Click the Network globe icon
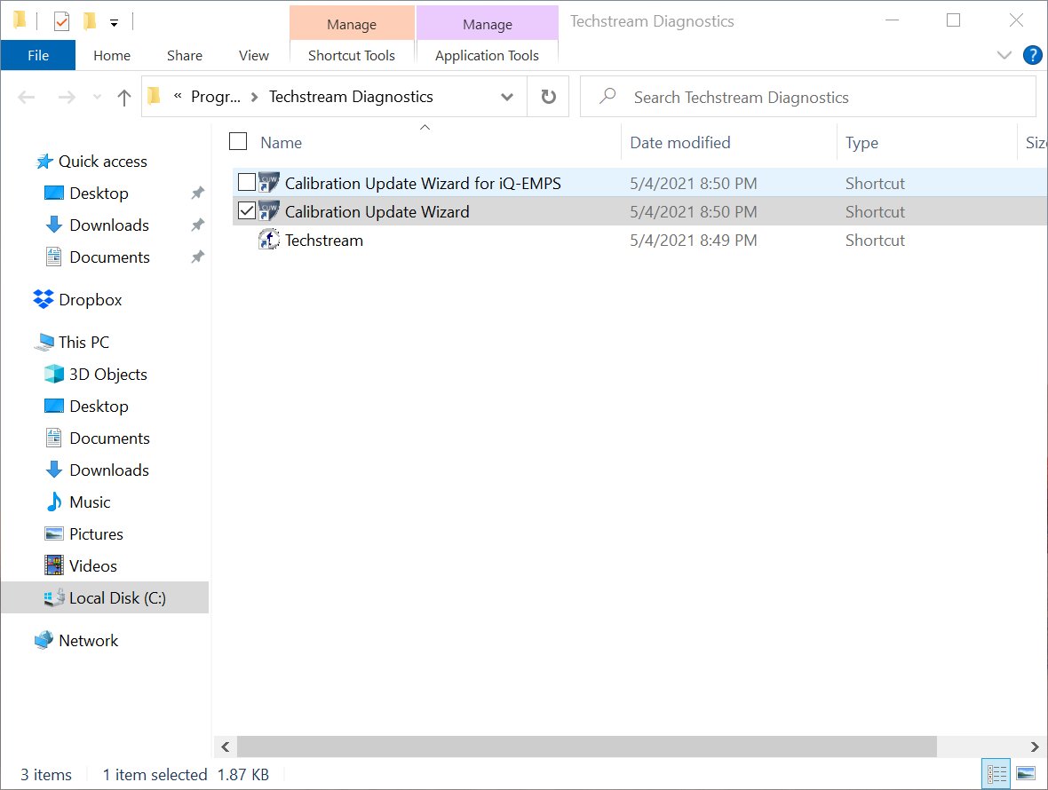Viewport: 1048px width, 790px height. 44,640
